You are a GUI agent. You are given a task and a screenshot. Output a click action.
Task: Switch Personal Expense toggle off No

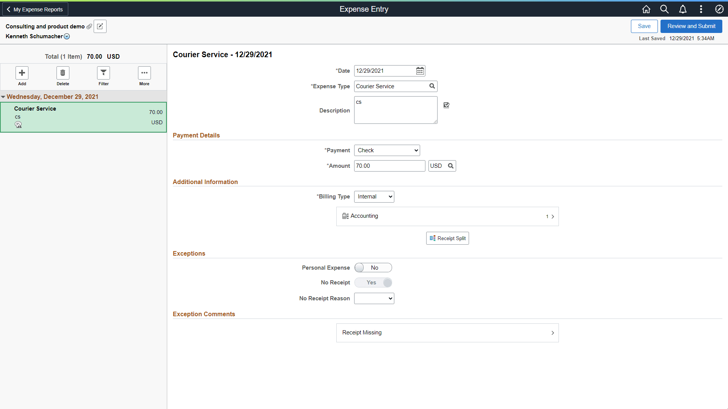pyautogui.click(x=373, y=267)
